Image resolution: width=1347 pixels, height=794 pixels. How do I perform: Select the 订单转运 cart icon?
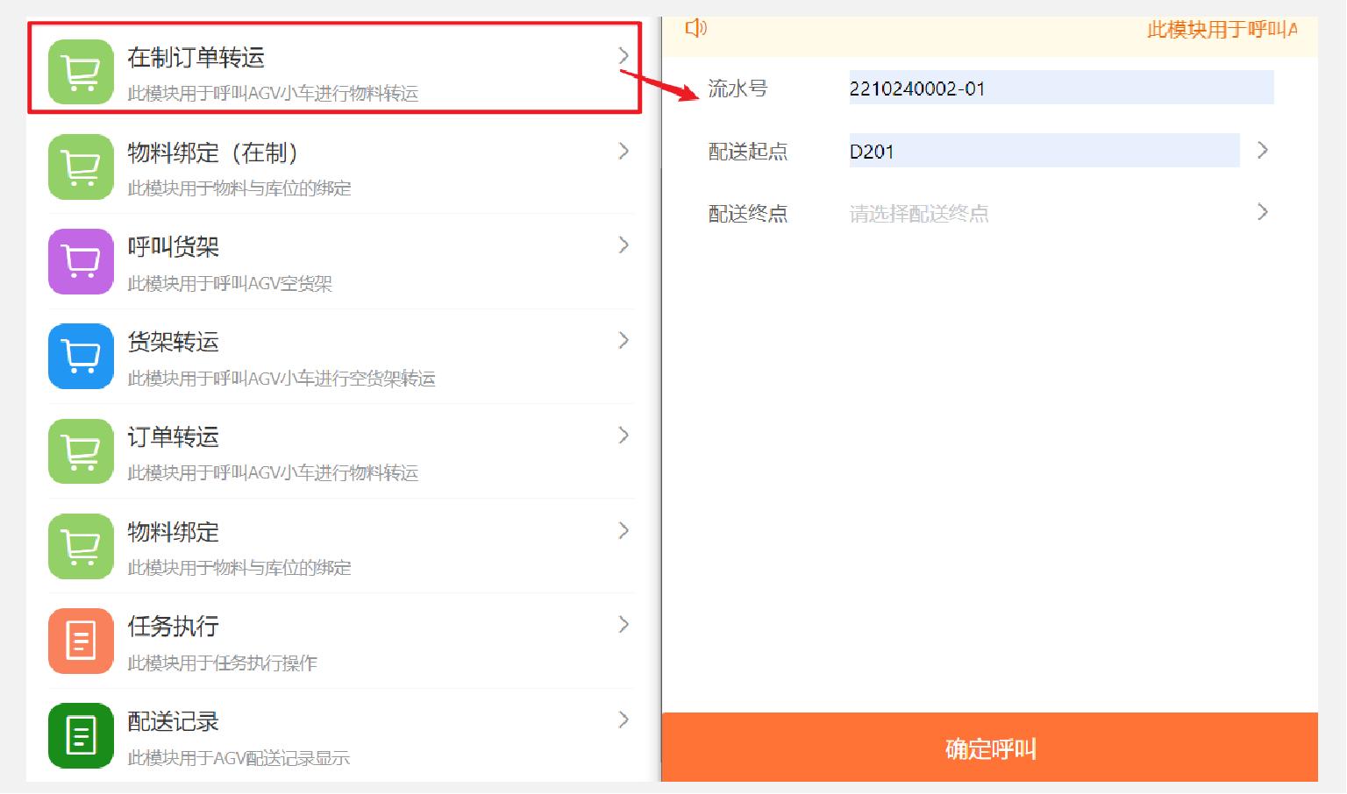(80, 451)
